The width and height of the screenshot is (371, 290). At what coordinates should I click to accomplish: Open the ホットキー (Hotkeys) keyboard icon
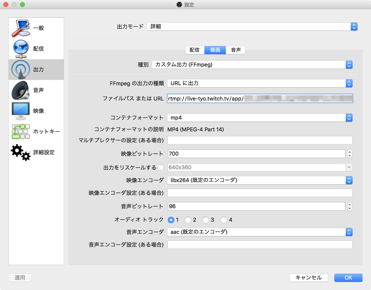click(21, 131)
